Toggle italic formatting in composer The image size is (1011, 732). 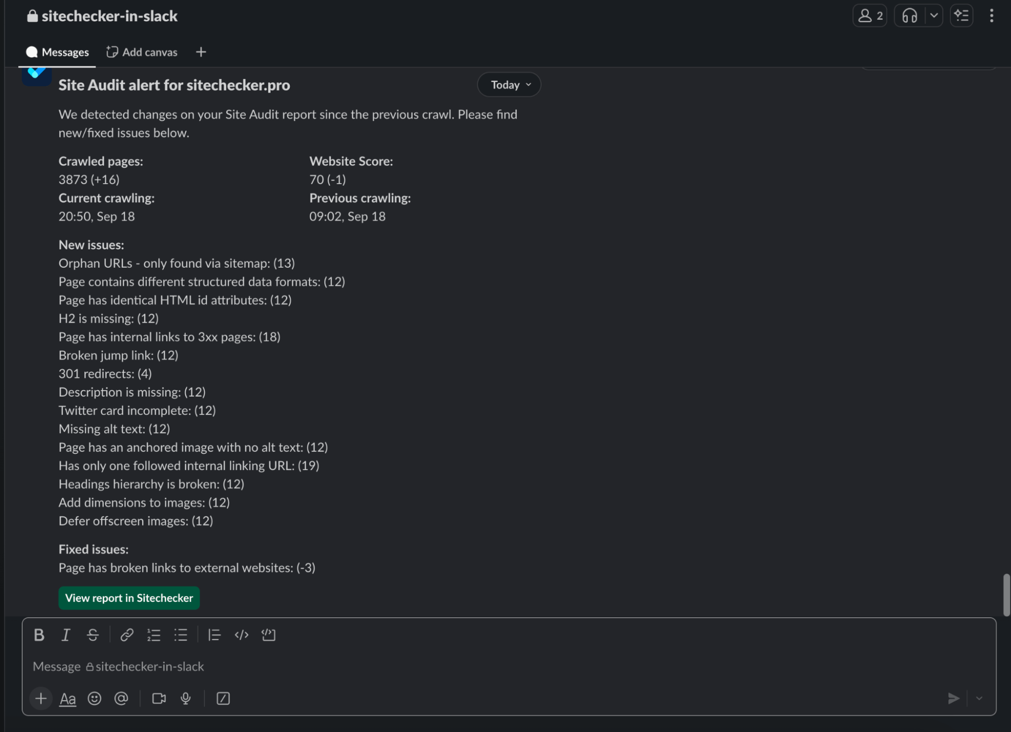click(66, 635)
